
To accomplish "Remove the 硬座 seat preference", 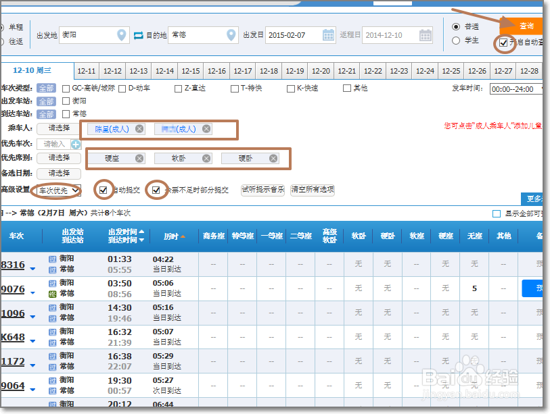I will click(139, 158).
